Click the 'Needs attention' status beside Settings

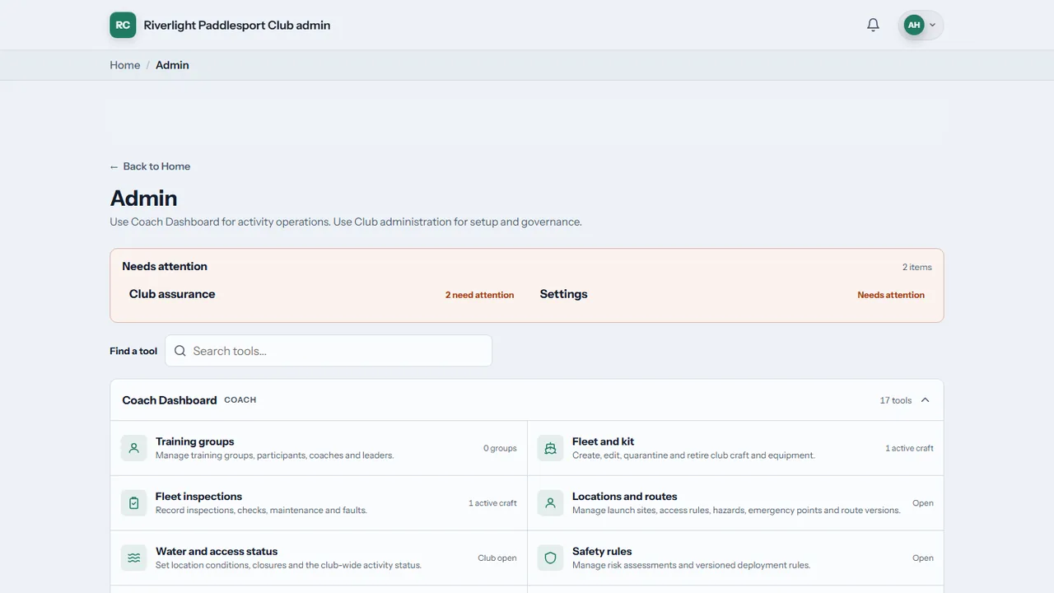tap(891, 295)
